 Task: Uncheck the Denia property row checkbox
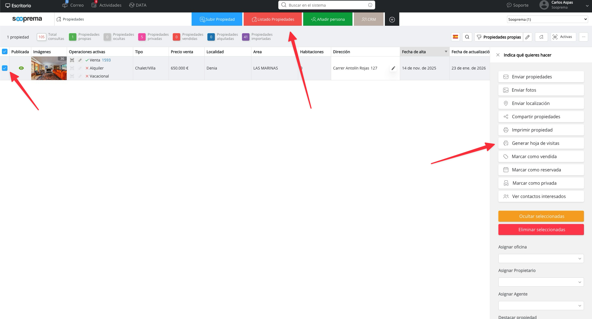click(x=5, y=68)
